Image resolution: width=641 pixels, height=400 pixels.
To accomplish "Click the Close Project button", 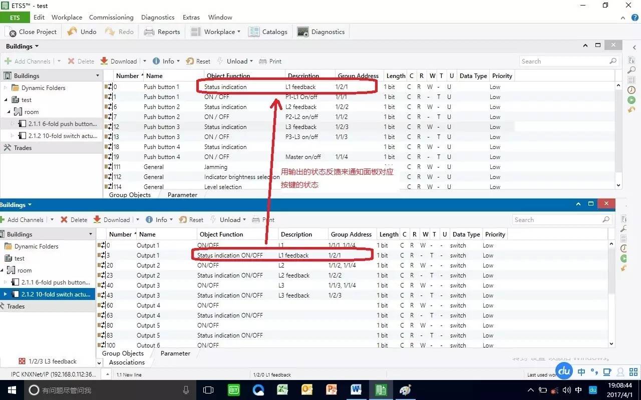I will pos(32,31).
